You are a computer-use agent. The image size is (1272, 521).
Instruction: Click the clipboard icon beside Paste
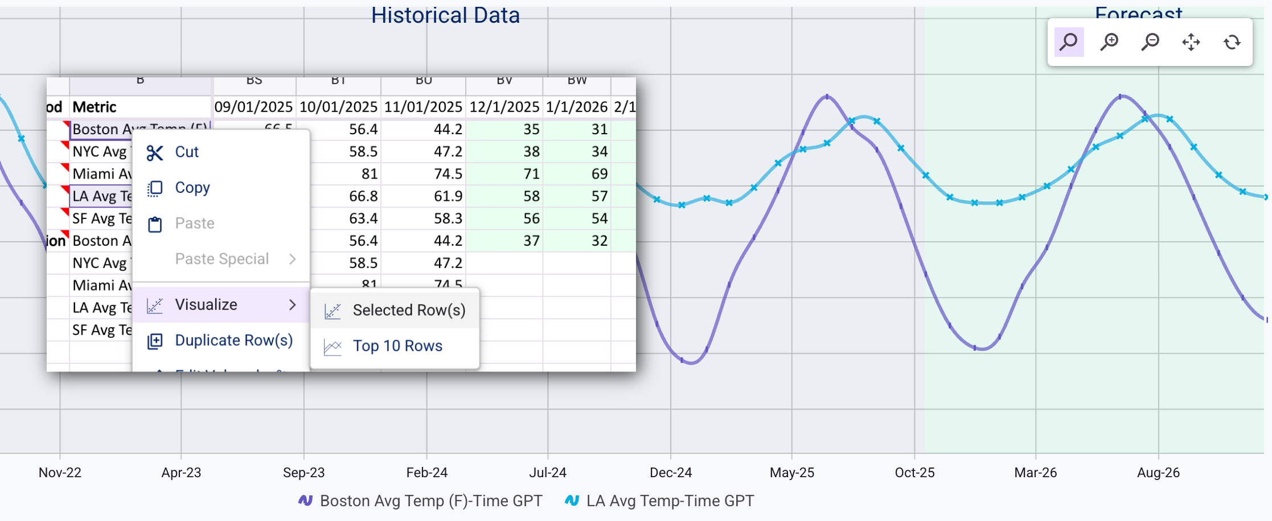[x=154, y=223]
